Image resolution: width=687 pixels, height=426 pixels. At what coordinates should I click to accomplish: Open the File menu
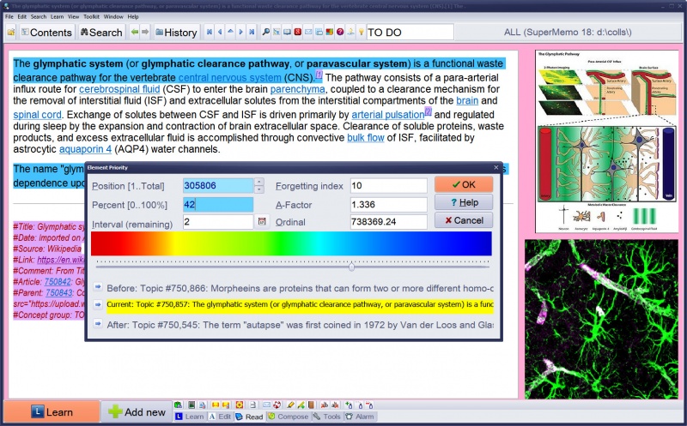click(9, 16)
